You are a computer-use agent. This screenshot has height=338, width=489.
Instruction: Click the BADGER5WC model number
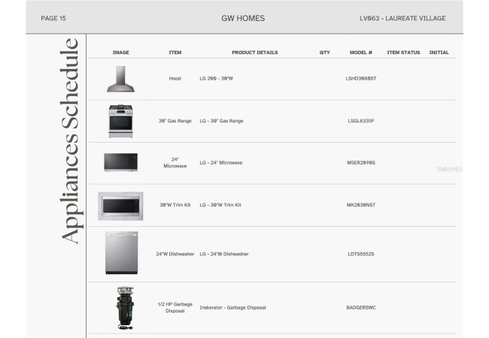pyautogui.click(x=361, y=307)
